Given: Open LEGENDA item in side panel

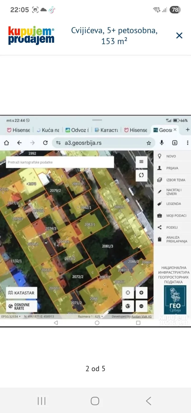Looking at the screenshot, I should click(x=172, y=204).
